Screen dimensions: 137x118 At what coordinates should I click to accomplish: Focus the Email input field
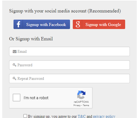[69, 51]
